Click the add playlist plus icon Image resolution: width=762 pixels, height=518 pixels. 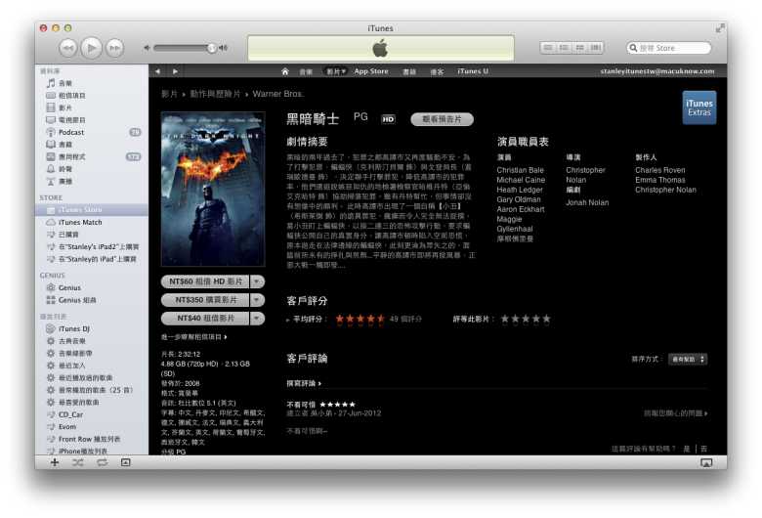[55, 462]
